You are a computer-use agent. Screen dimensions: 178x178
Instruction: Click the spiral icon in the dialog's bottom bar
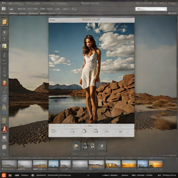(x=54, y=131)
